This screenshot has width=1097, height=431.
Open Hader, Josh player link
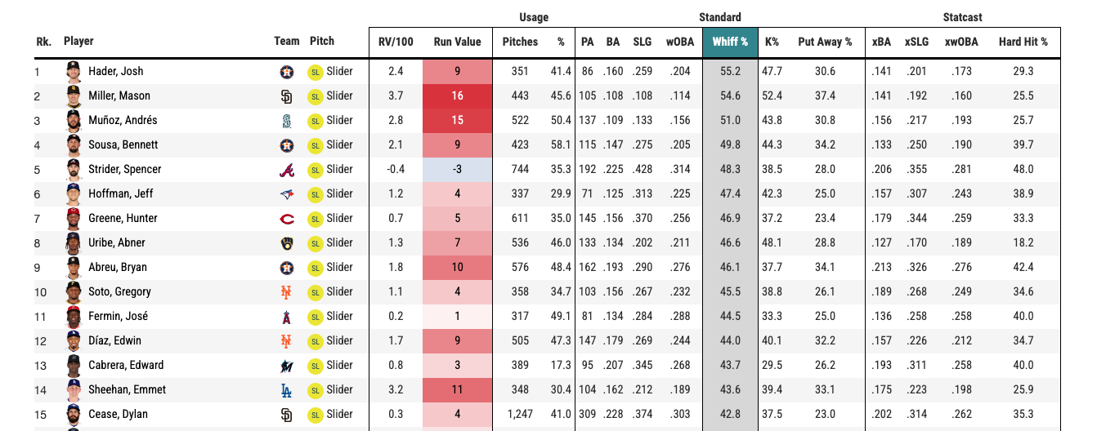[115, 72]
